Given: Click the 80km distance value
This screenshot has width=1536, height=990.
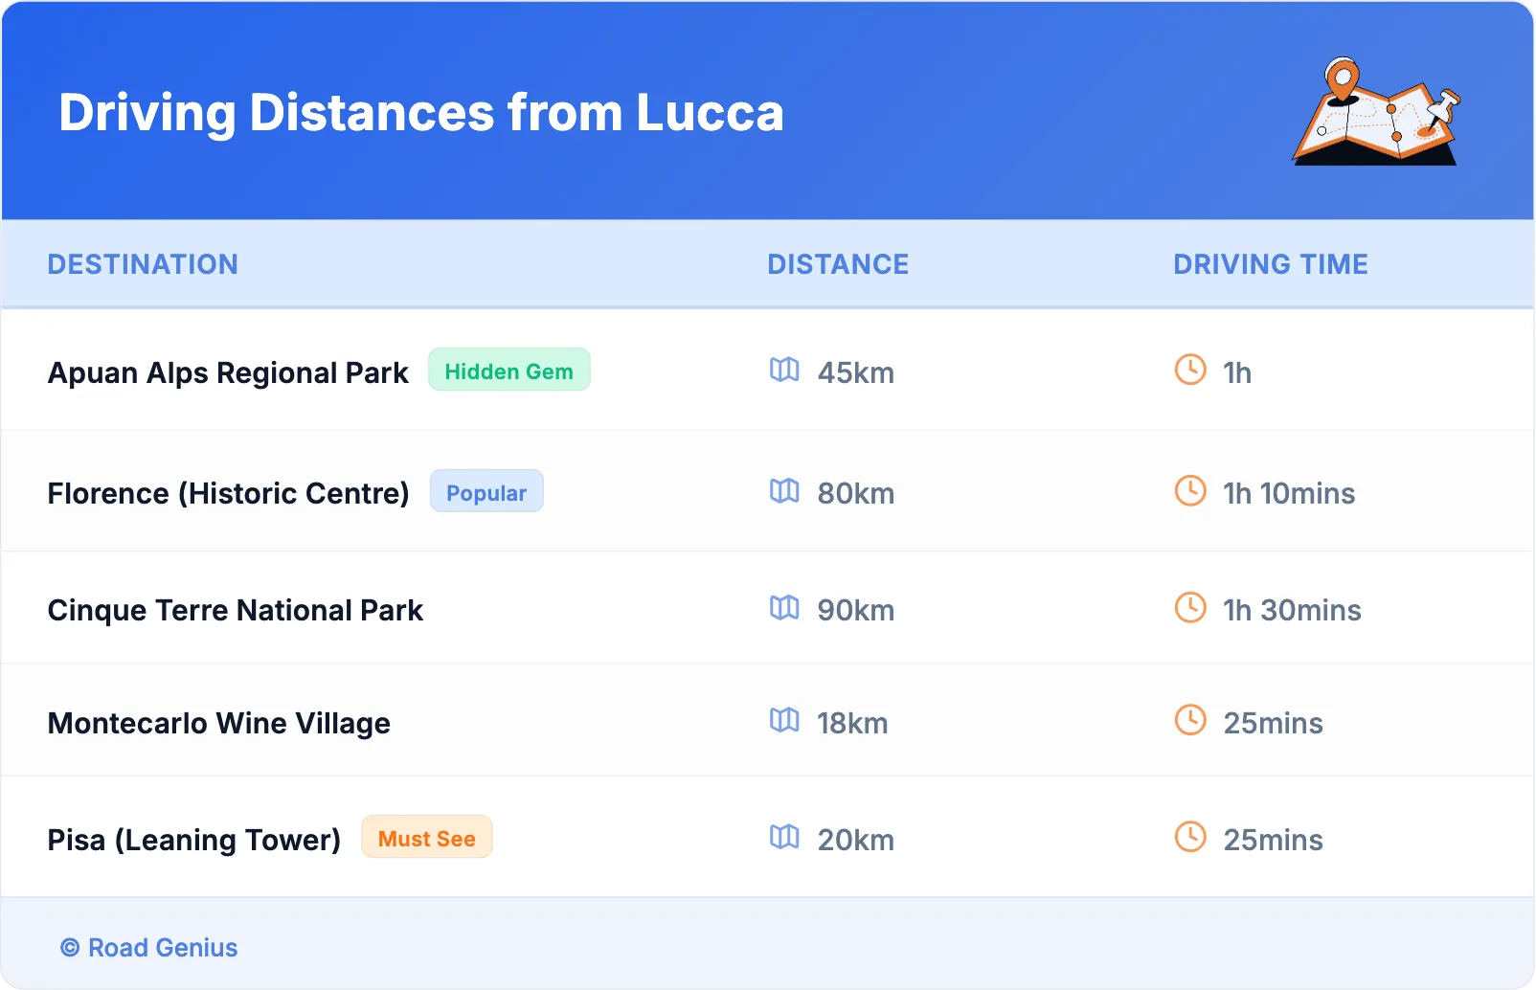Looking at the screenshot, I should [856, 493].
